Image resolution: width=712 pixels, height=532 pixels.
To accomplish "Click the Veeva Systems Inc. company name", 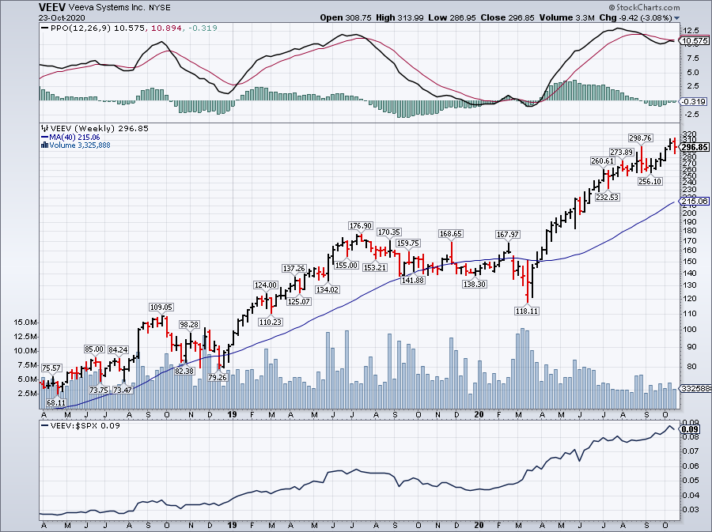I will click(x=107, y=7).
